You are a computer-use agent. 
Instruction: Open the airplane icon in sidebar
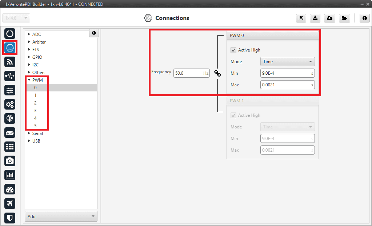point(10,204)
